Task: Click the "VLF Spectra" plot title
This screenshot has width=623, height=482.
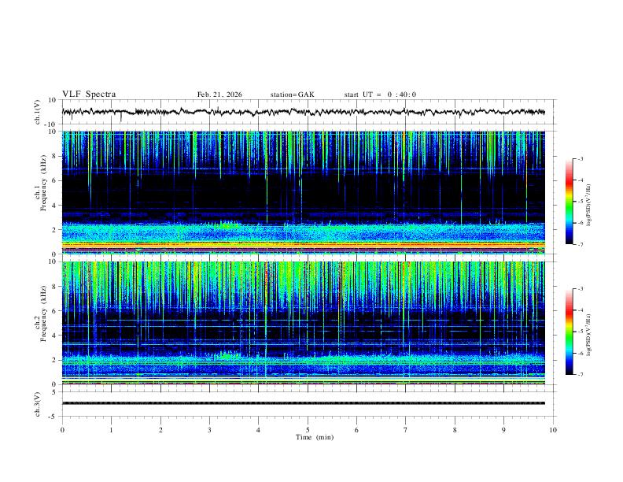Action: pos(89,95)
